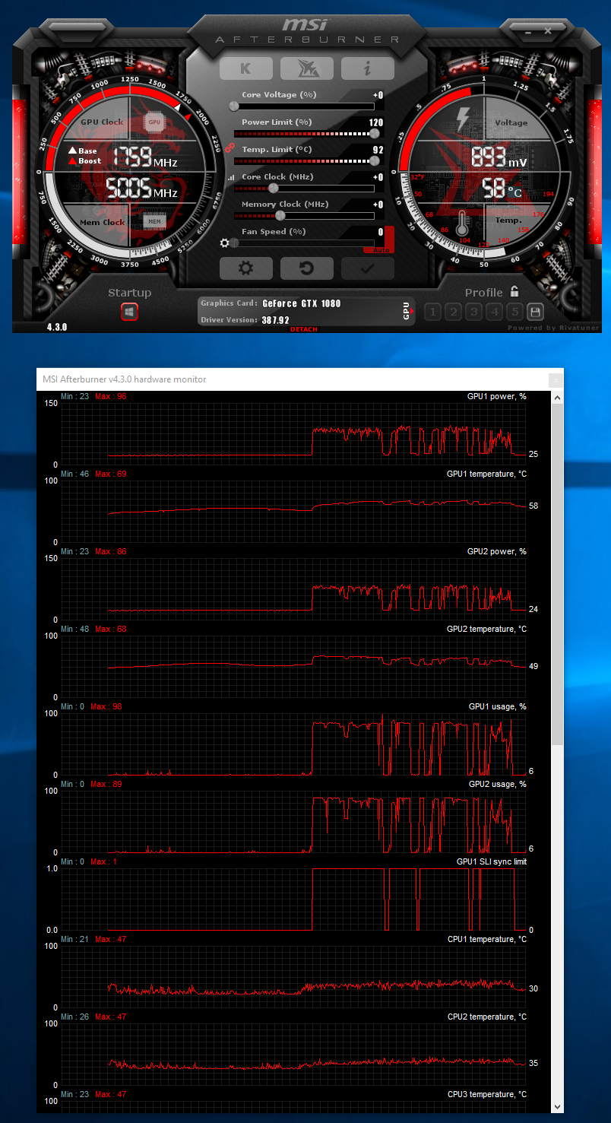The image size is (611, 1123).
Task: Click the GPU2 usage, % graph label
Action: pyautogui.click(x=497, y=785)
